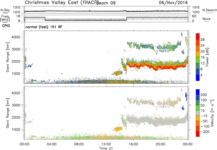The width and height of the screenshot is (217, 150).
Task: Click the 1000 tick of the velocity panel
Action: 16,129
